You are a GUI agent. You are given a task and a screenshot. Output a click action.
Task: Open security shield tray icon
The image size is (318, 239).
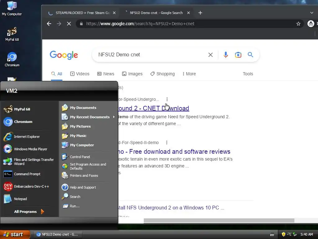(x=284, y=234)
